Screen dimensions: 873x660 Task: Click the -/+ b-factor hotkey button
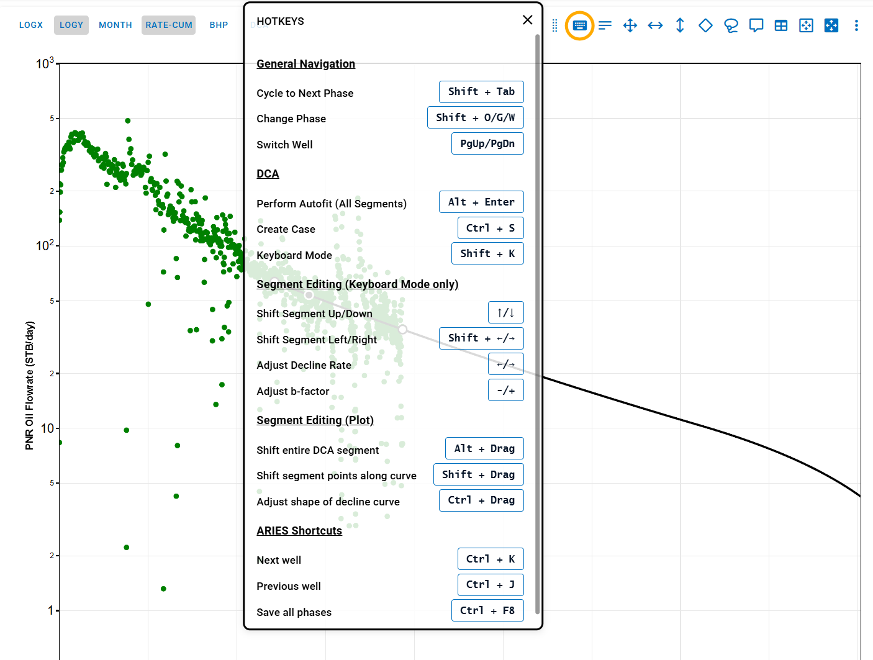pos(506,390)
